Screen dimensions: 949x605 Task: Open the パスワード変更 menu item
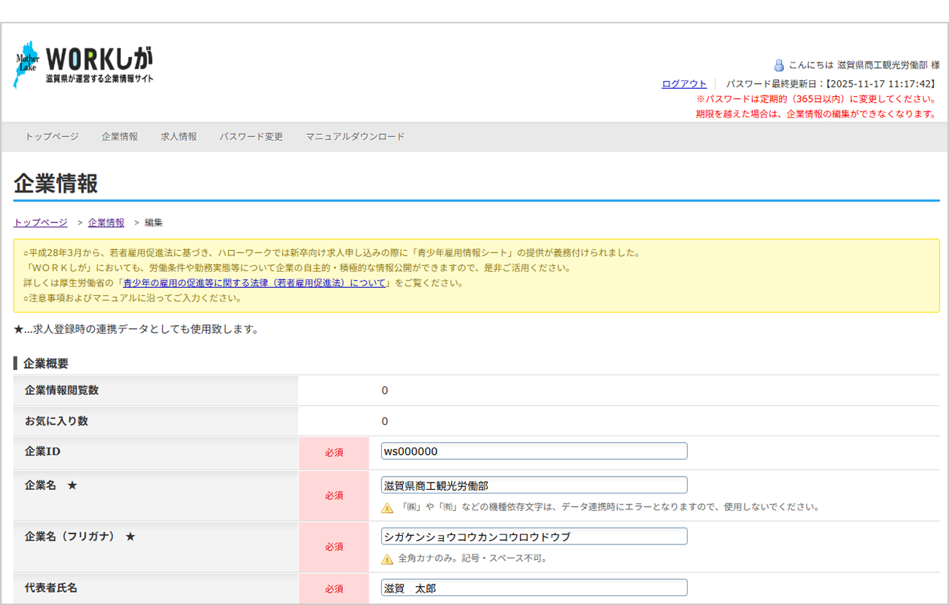click(251, 136)
